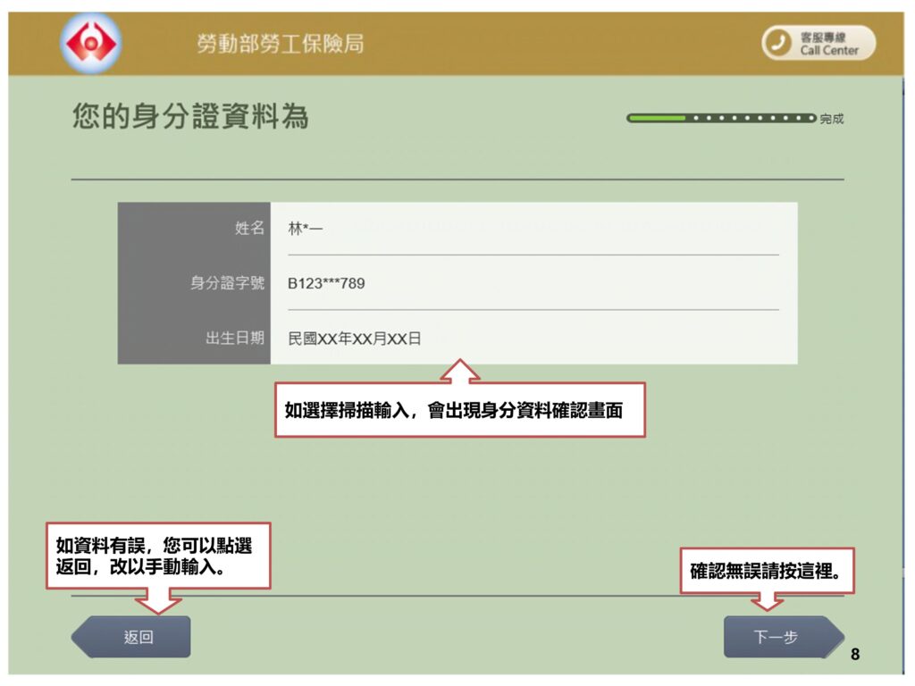Click the birth date value 民國XX年XX月XX日

(354, 339)
